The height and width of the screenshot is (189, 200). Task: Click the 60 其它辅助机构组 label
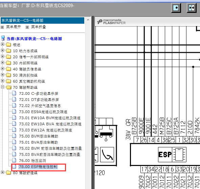click(29, 81)
